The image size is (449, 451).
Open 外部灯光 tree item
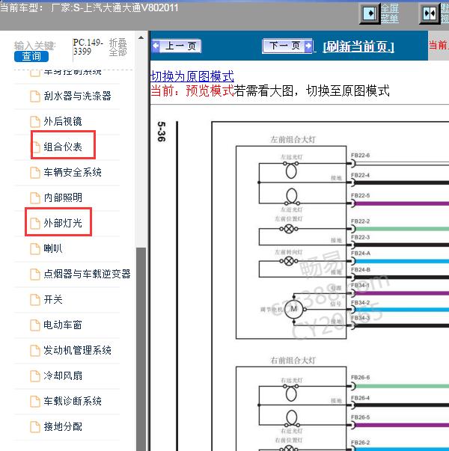point(63,223)
